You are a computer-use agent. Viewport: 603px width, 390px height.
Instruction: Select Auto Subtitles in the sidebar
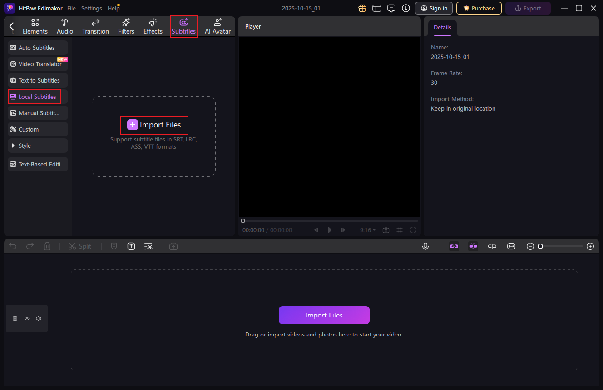[x=38, y=48]
